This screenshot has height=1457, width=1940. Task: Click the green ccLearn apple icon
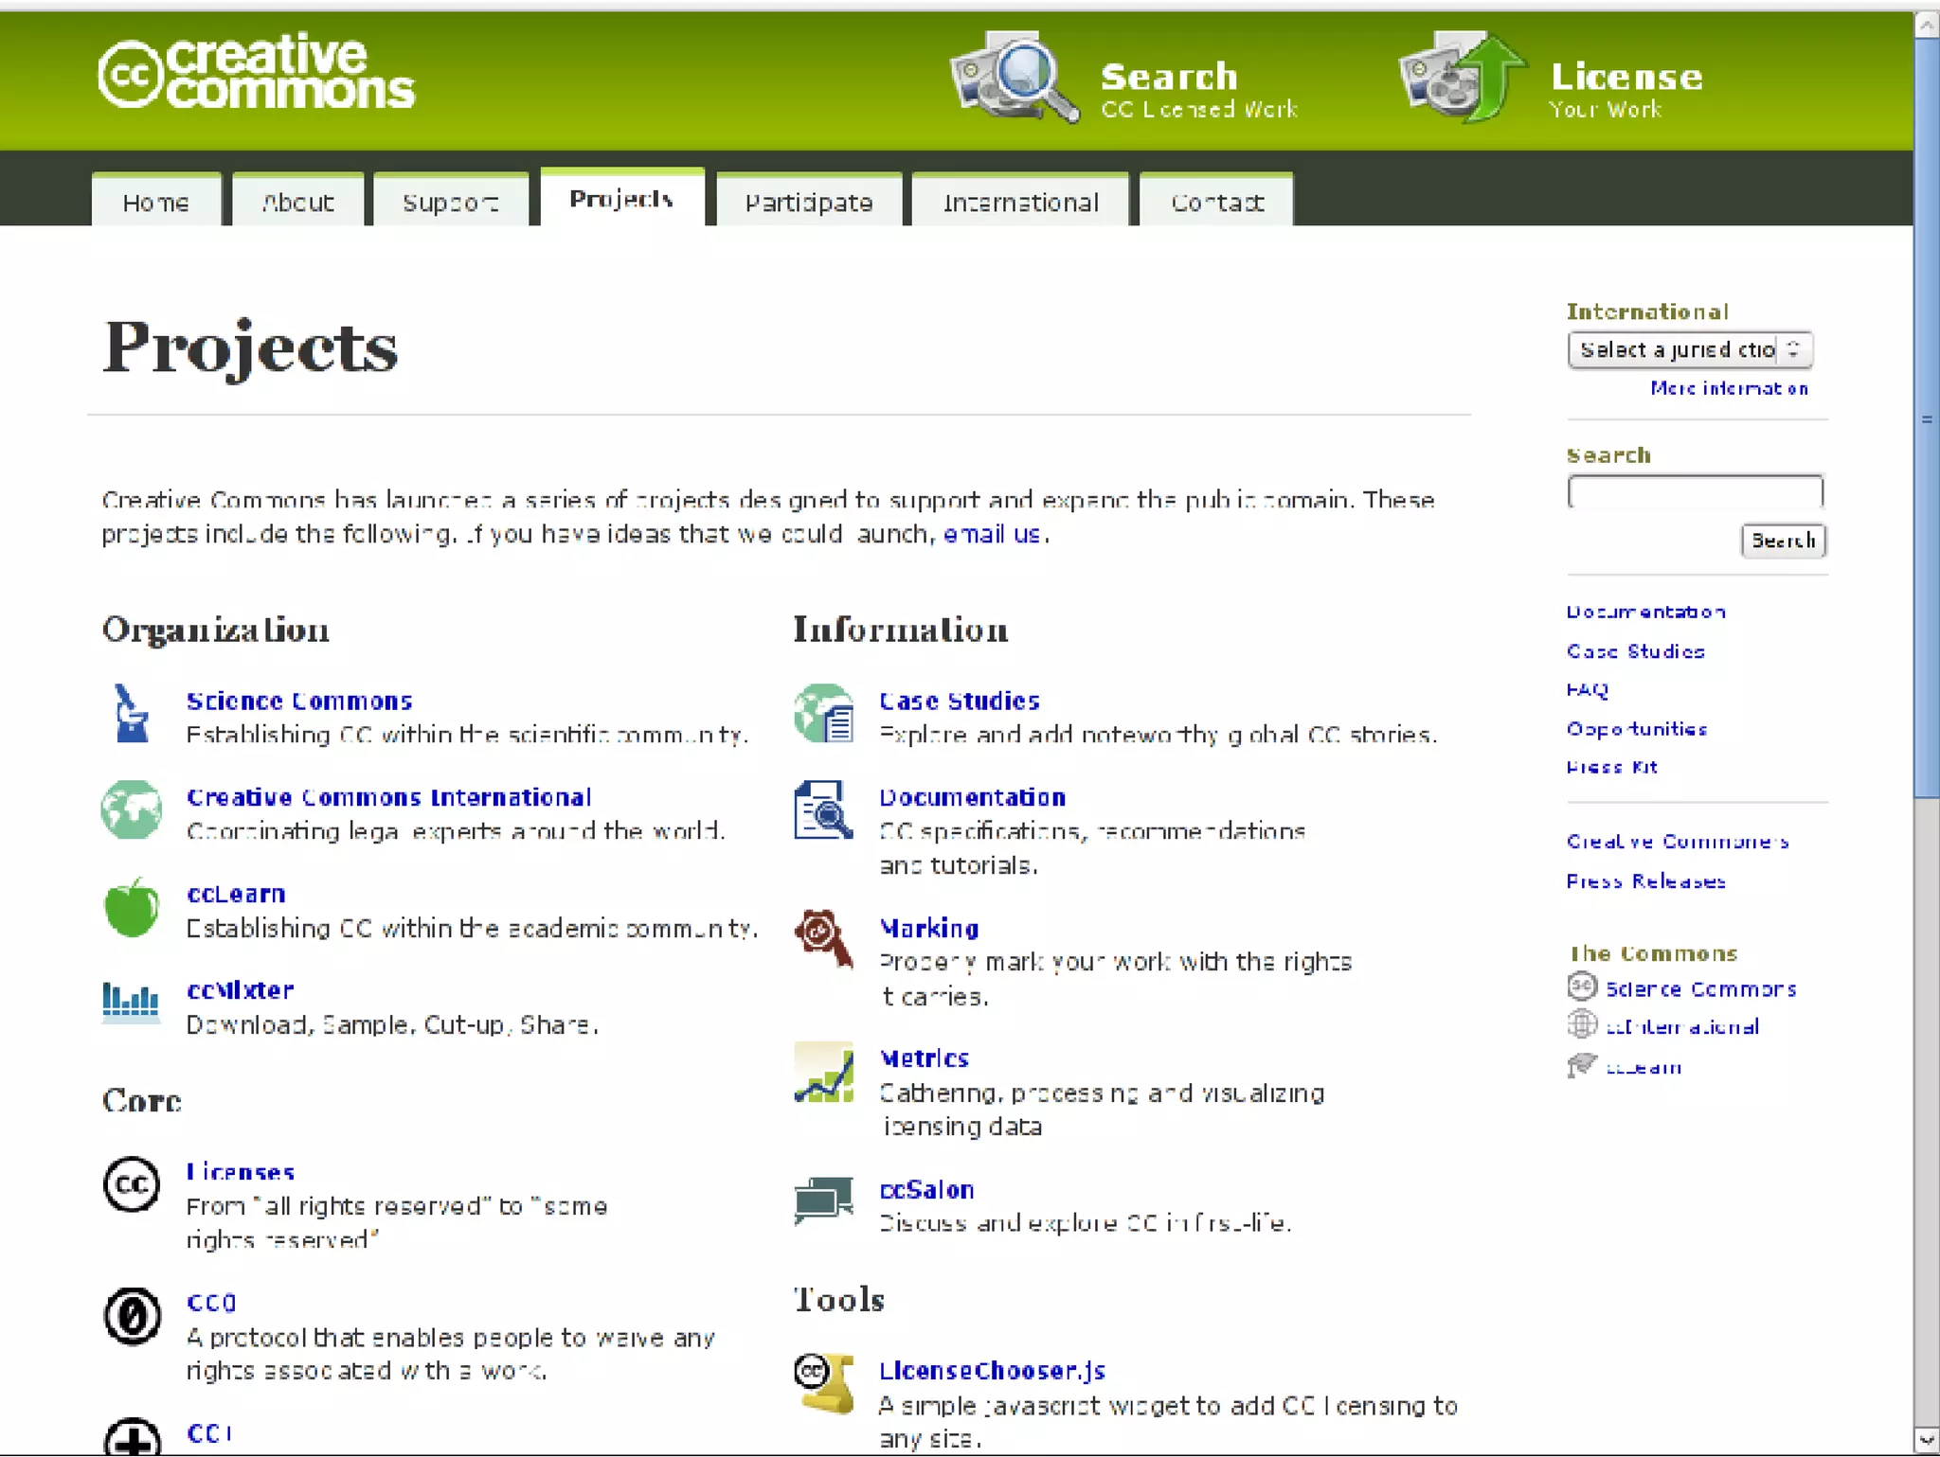[x=131, y=907]
